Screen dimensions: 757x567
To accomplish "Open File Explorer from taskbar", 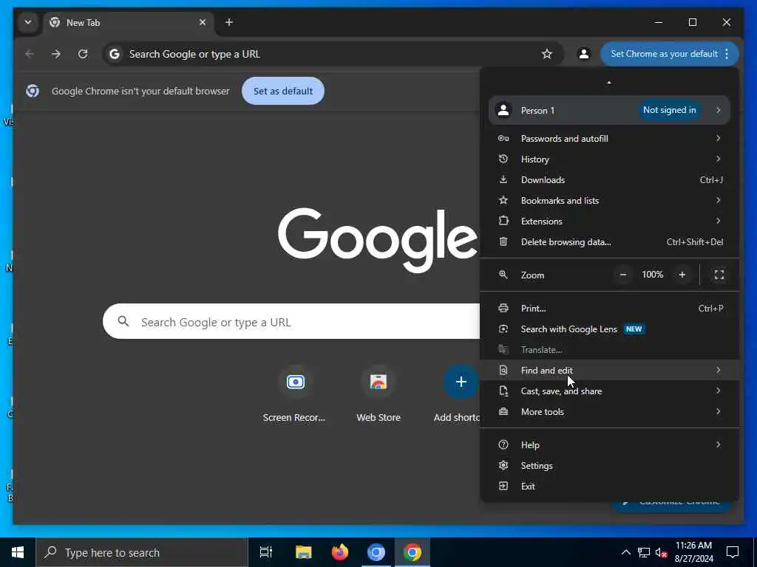I will tap(303, 552).
